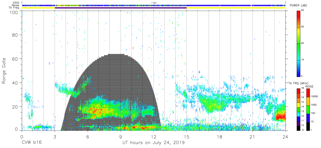The height and width of the screenshot is (148, 321).
Task: Click y-axis tick label '80'
Action: 15,35
